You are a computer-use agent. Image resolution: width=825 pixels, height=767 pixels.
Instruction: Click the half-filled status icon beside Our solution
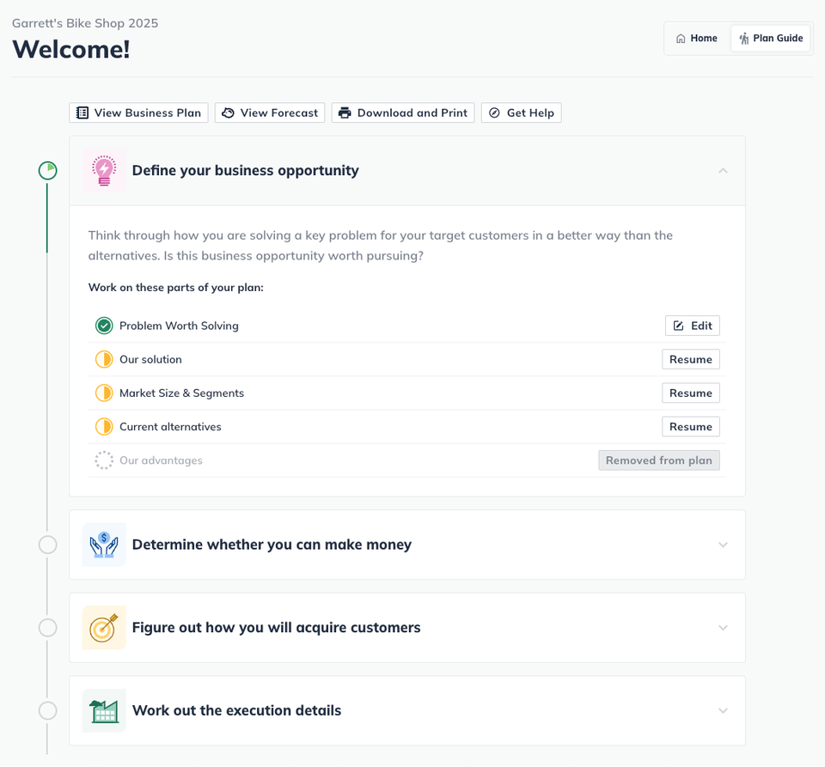coord(104,360)
